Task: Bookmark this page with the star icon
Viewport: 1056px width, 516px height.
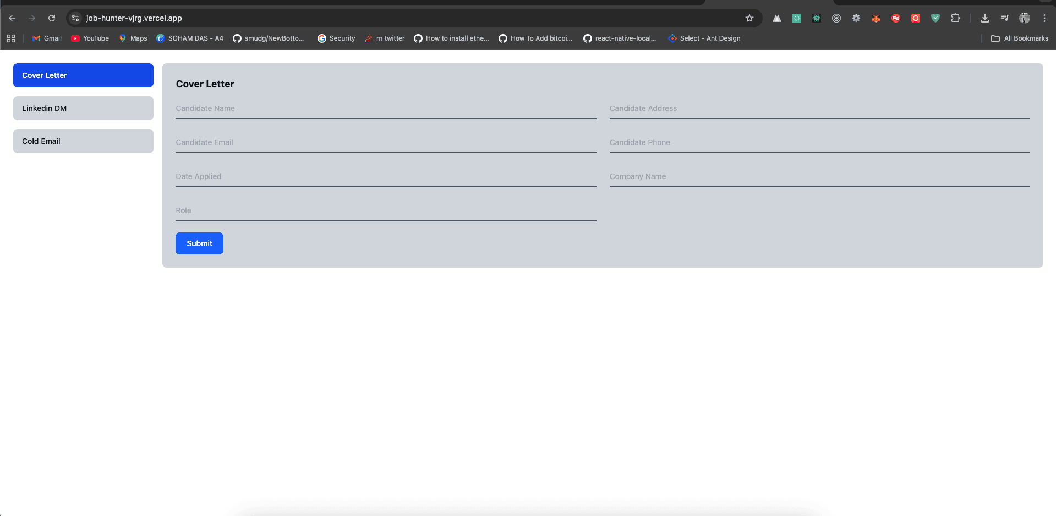Action: tap(749, 18)
